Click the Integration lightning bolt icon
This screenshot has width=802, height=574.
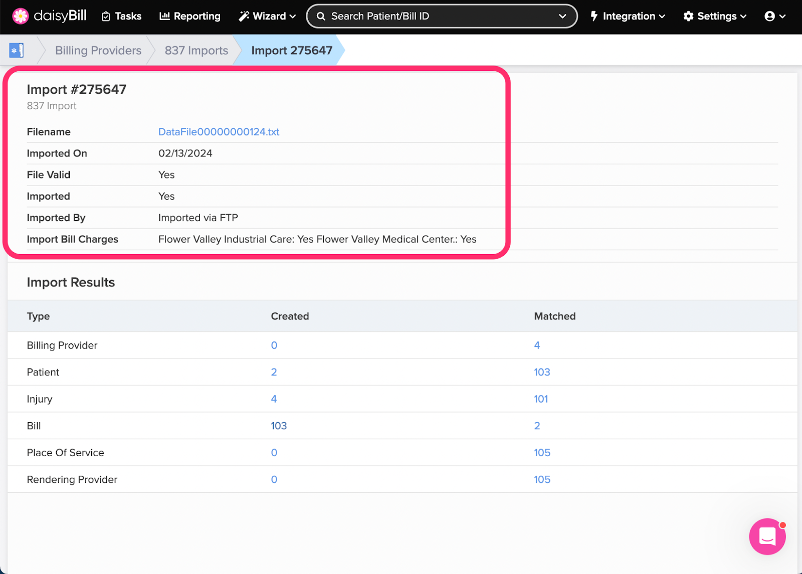(x=594, y=16)
